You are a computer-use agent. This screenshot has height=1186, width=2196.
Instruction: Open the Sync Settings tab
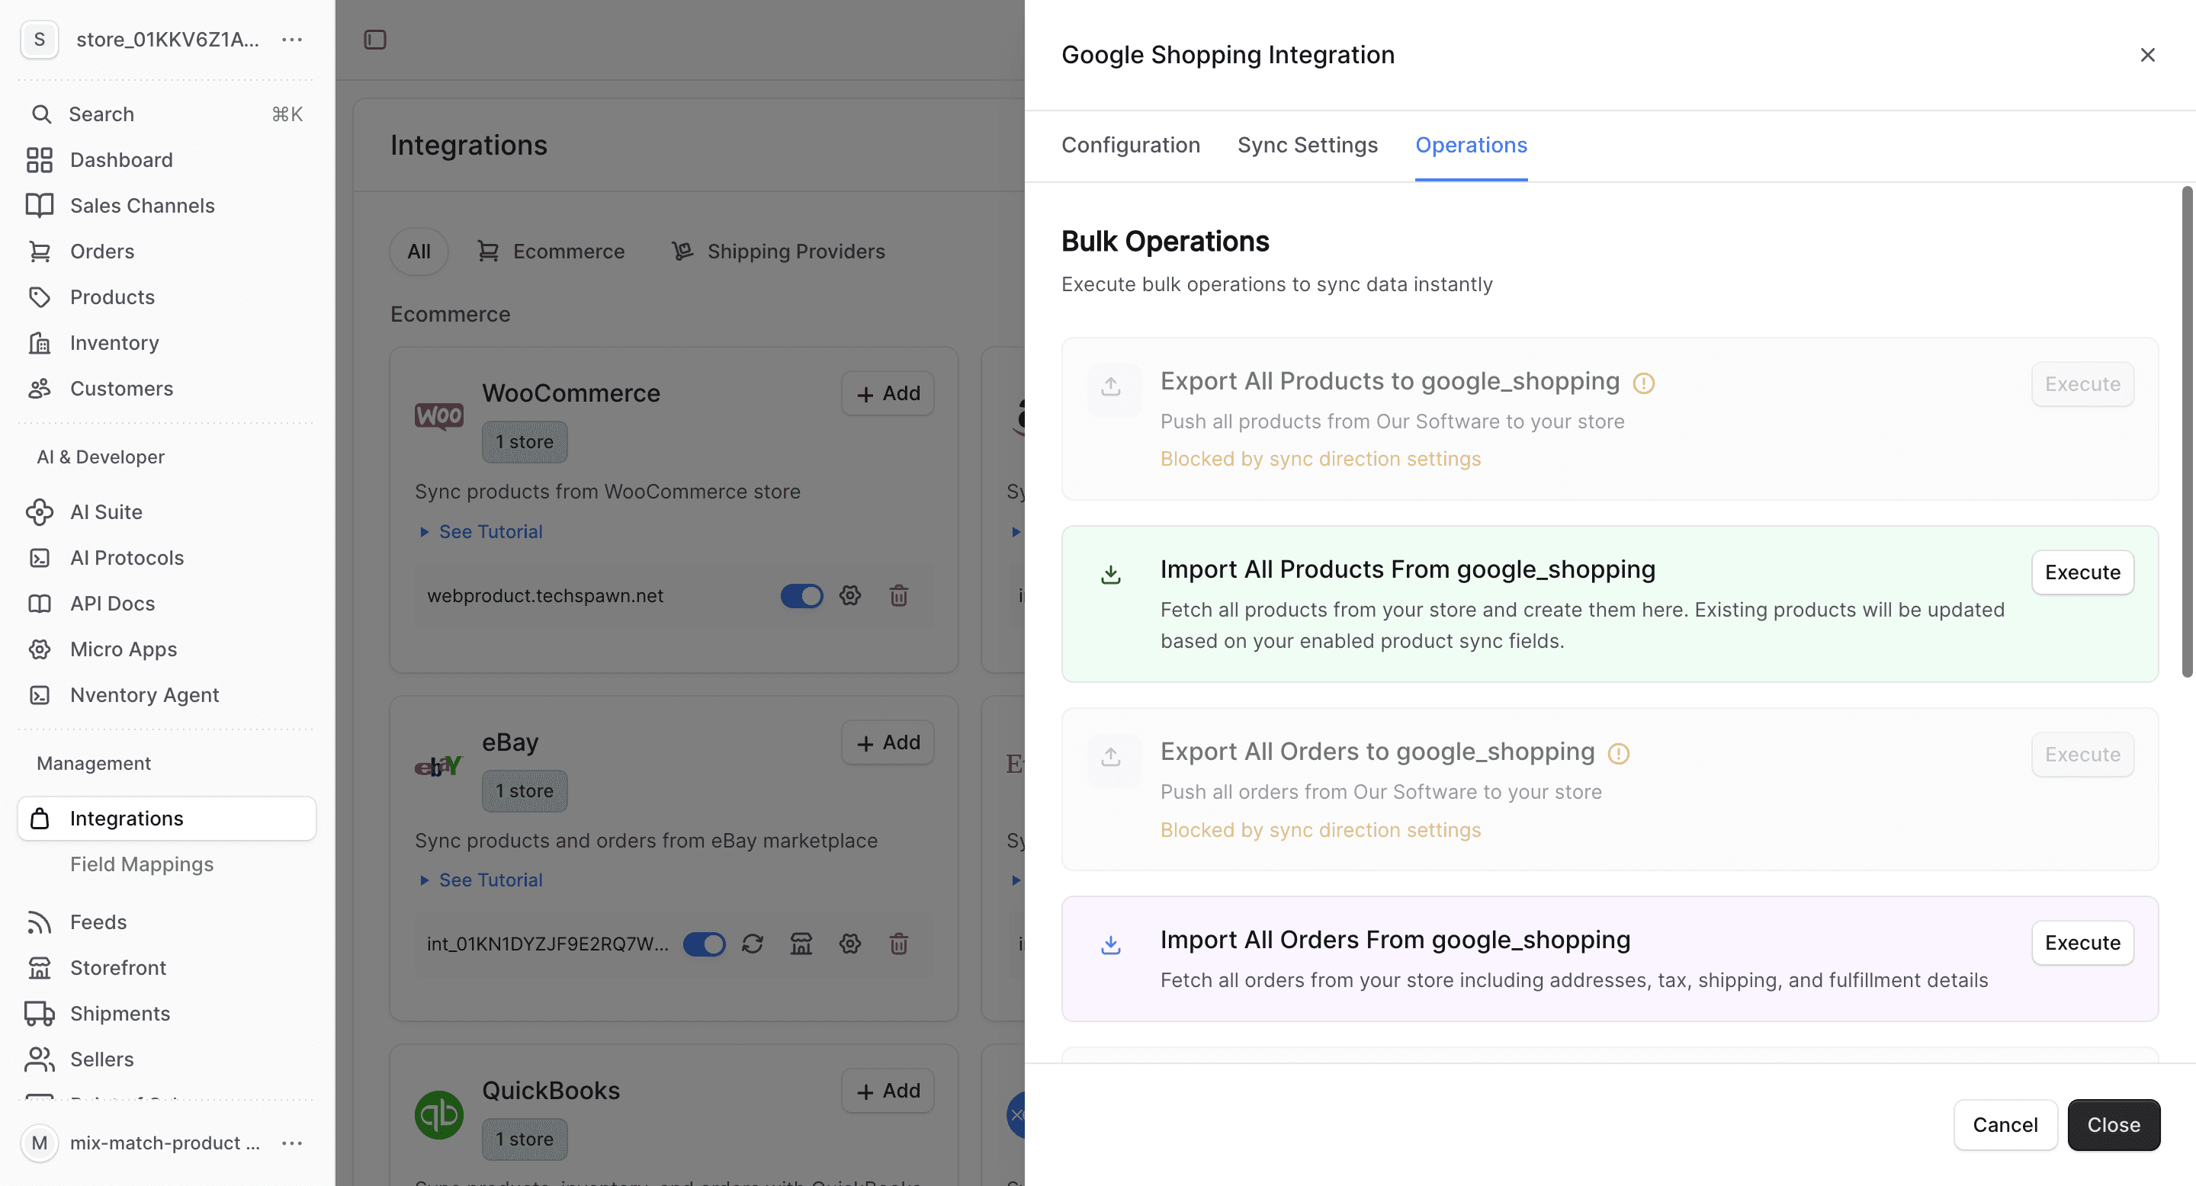1307,145
